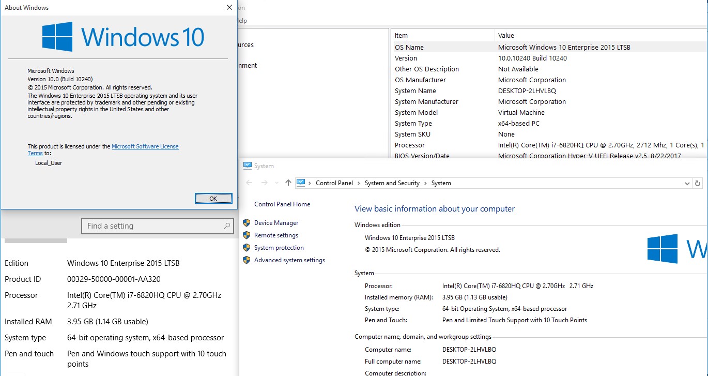Click the Up arrow in System window
The height and width of the screenshot is (376, 708).
click(288, 183)
